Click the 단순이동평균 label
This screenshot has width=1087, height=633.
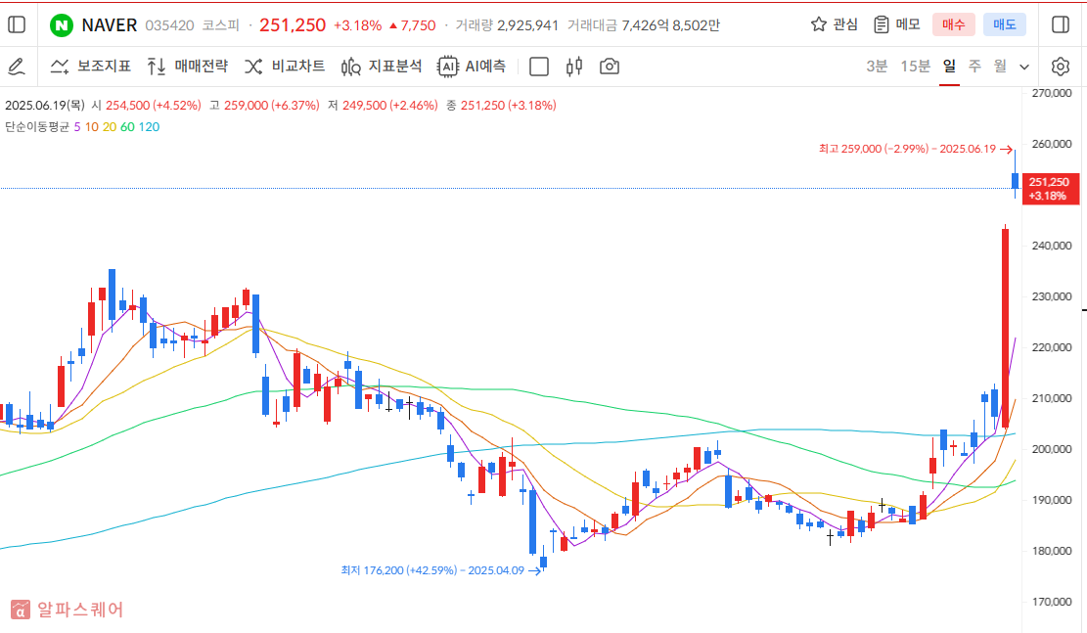[37, 127]
